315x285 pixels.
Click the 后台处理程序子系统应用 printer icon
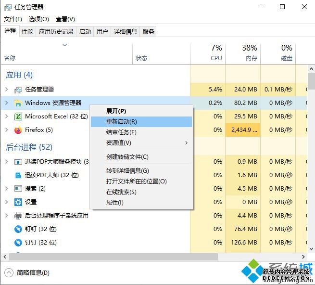[x=18, y=216]
